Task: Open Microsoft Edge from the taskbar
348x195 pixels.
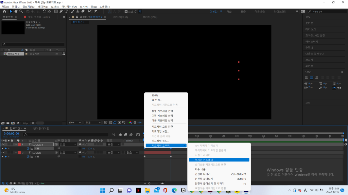Action: click(174, 190)
